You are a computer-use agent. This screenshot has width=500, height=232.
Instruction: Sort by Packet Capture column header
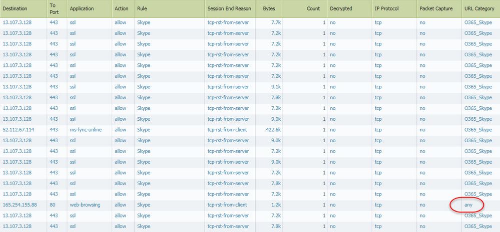click(x=436, y=9)
